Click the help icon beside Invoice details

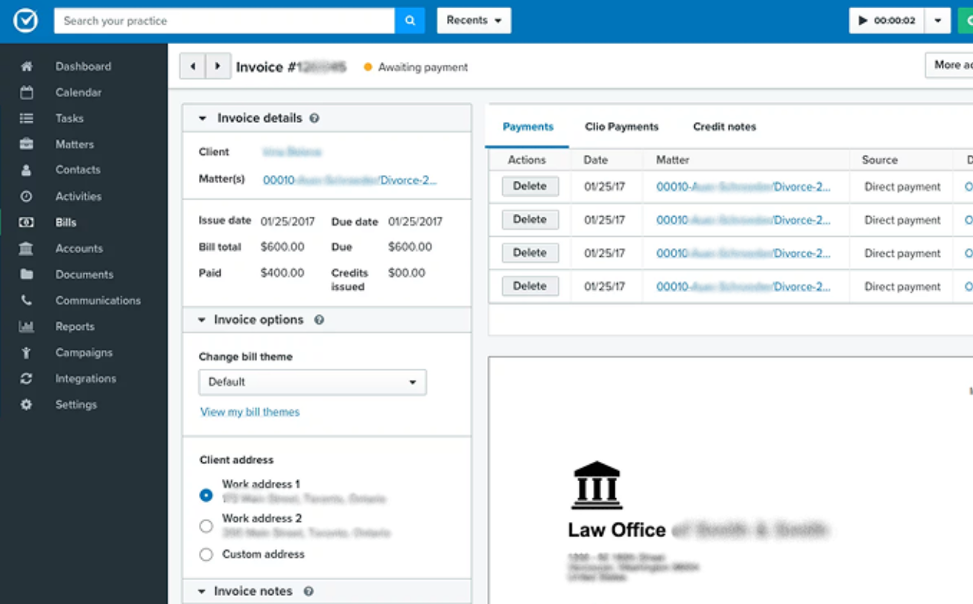[314, 118]
